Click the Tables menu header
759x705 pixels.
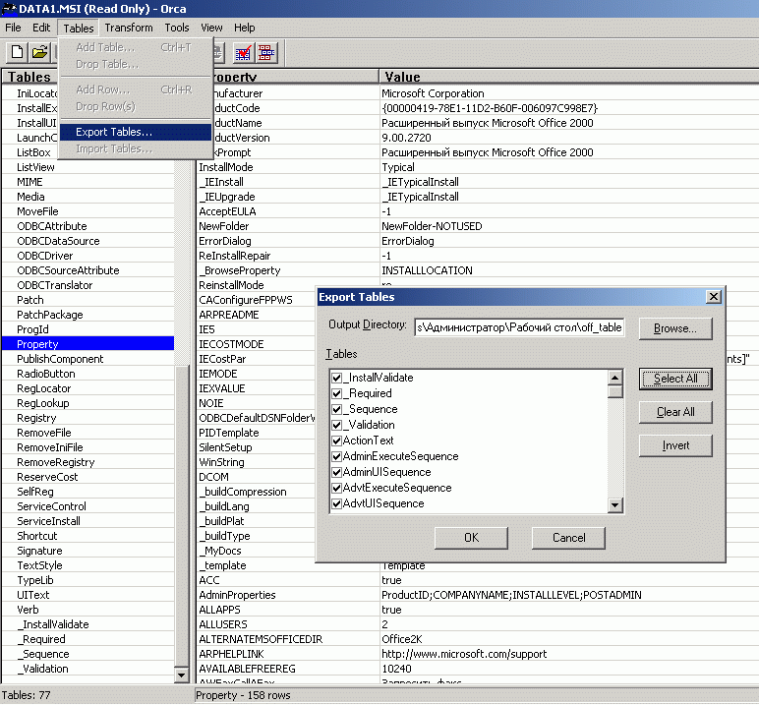(79, 29)
